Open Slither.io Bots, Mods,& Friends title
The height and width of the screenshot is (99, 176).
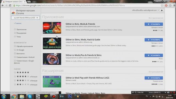coord(80,24)
